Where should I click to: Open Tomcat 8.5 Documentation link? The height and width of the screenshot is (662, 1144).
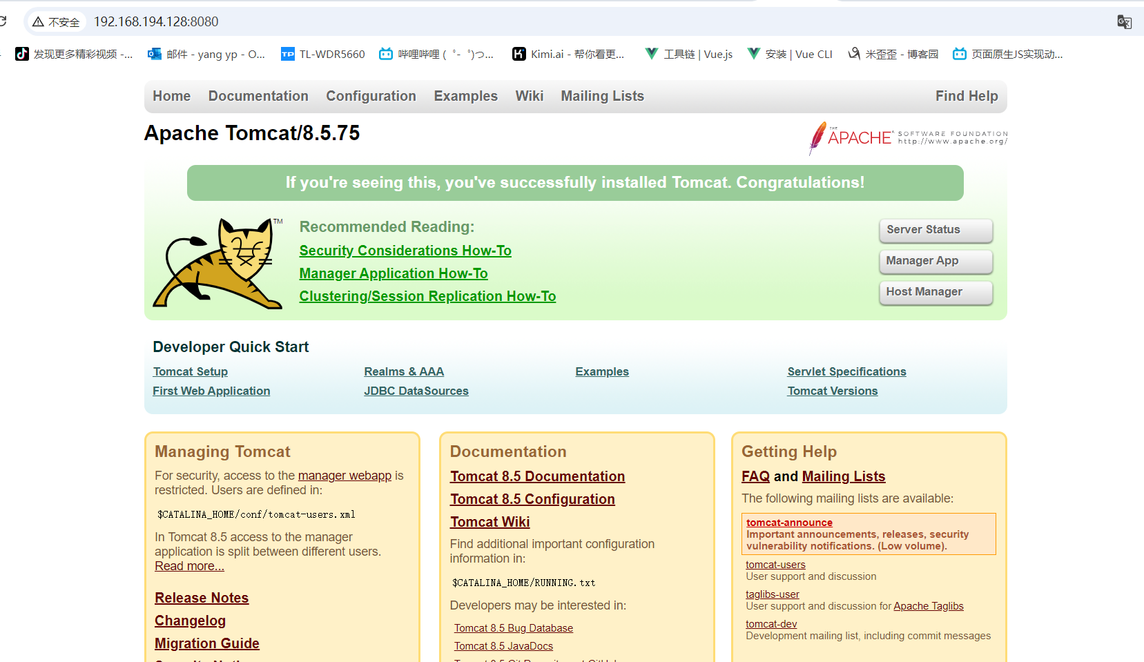[537, 476]
